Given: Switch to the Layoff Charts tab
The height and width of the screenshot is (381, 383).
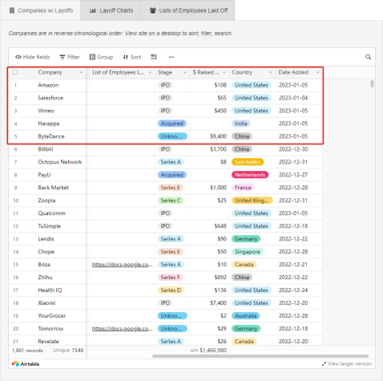Looking at the screenshot, I should pyautogui.click(x=111, y=10).
